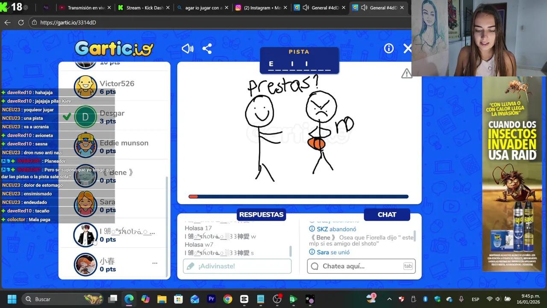Click the round timer progress bar

coord(298,197)
